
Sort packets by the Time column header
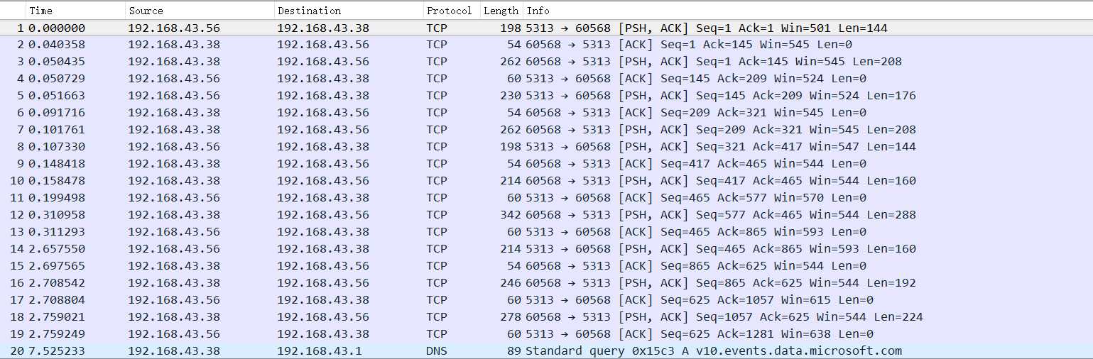coord(76,11)
